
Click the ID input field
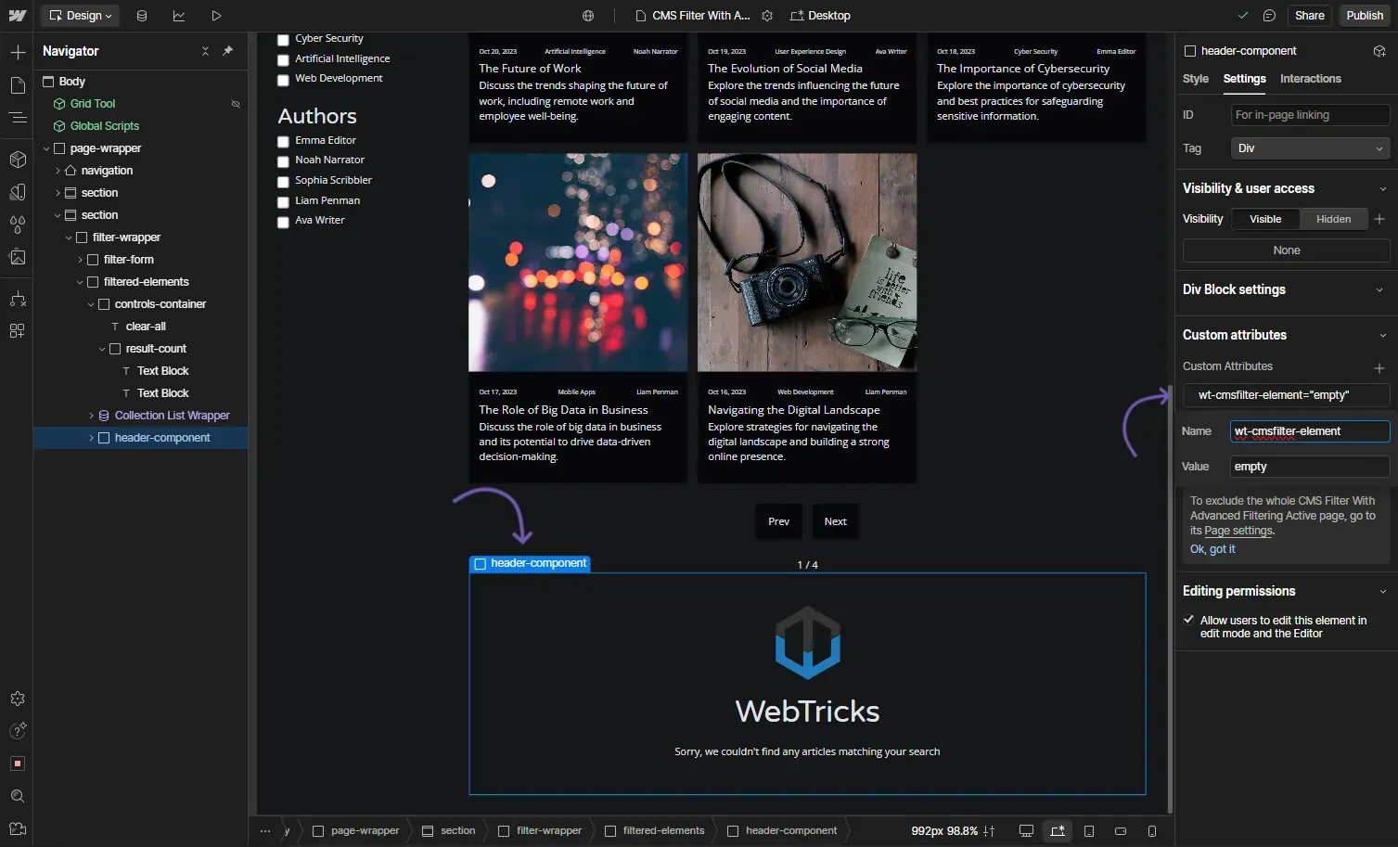1310,115
